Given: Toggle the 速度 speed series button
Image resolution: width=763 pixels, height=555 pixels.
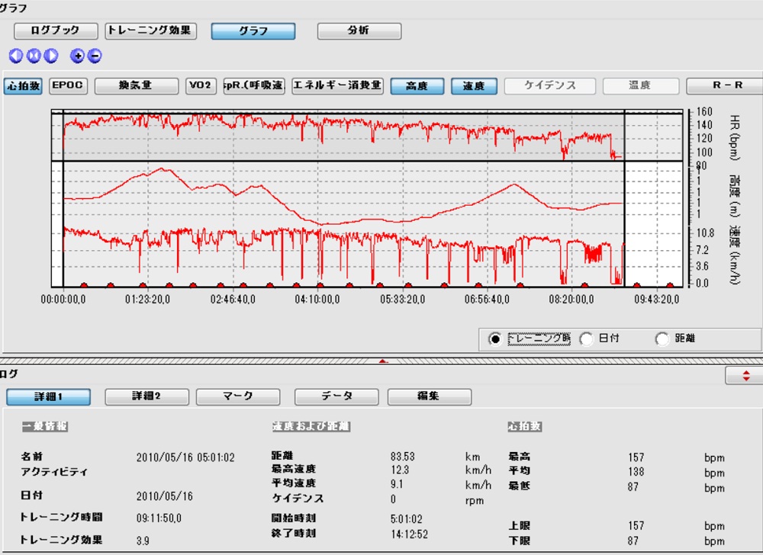Looking at the screenshot, I should [474, 86].
